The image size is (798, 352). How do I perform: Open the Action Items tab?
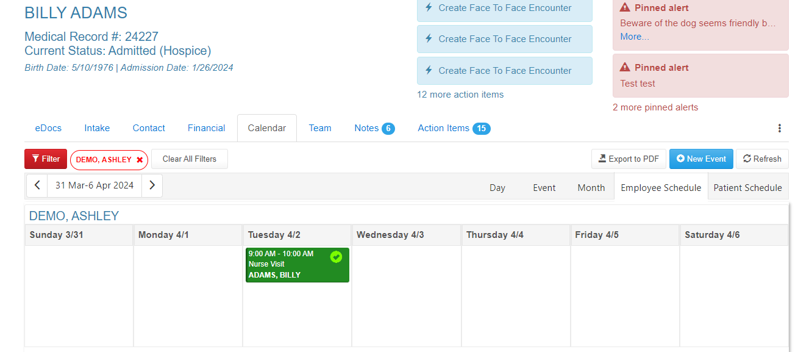click(454, 128)
